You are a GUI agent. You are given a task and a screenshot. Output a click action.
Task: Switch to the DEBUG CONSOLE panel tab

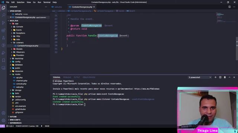(x=89, y=77)
